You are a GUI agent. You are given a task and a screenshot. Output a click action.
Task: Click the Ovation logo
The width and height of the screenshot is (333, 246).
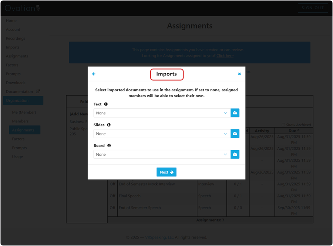22,8
